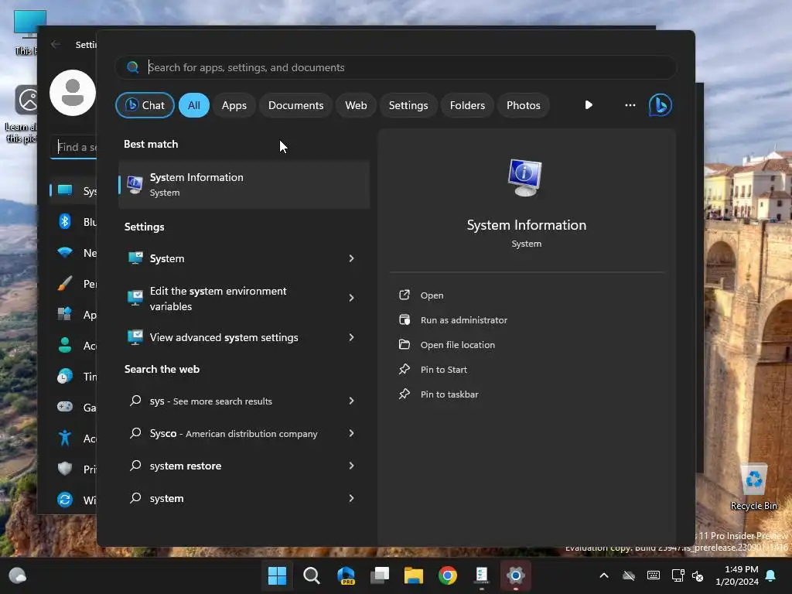This screenshot has height=594, width=792.
Task: Select the Recycle Bin desktop icon
Action: (x=753, y=487)
